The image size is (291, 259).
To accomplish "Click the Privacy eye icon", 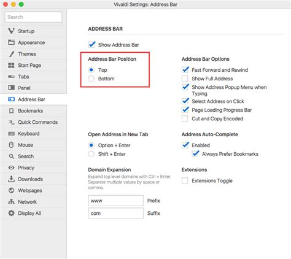I will click(x=11, y=168).
